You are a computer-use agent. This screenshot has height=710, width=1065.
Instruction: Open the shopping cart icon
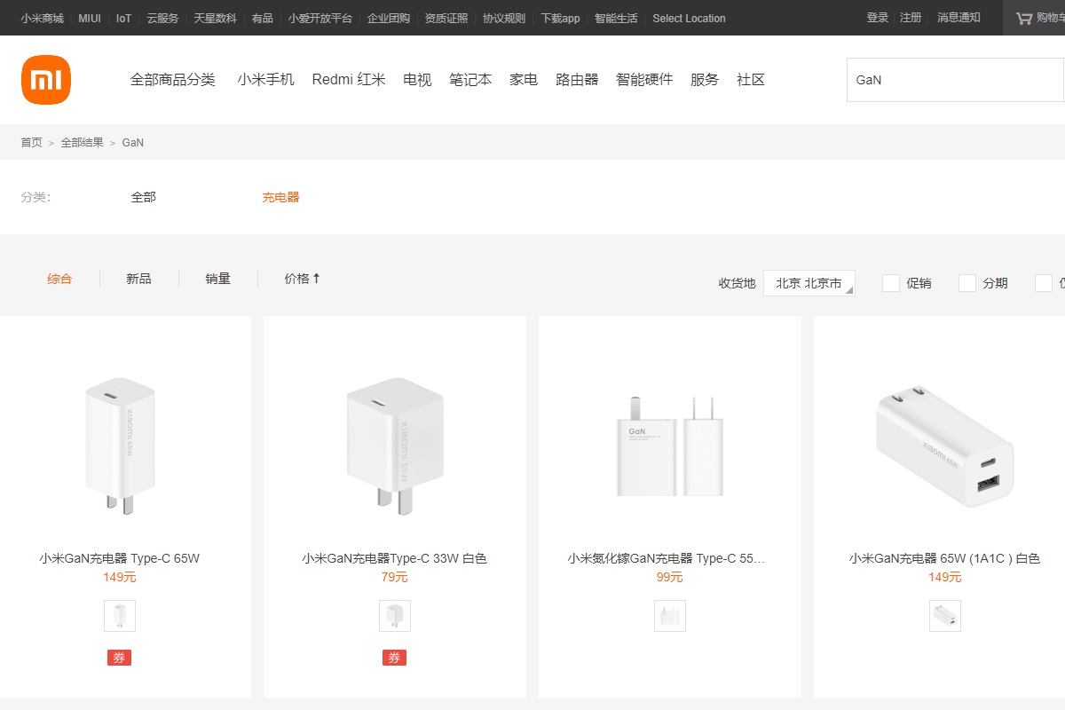1023,18
